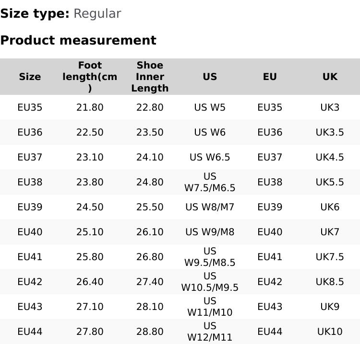Select the "US W11/M10" cell
The width and height of the screenshot is (360, 344).
[210, 307]
